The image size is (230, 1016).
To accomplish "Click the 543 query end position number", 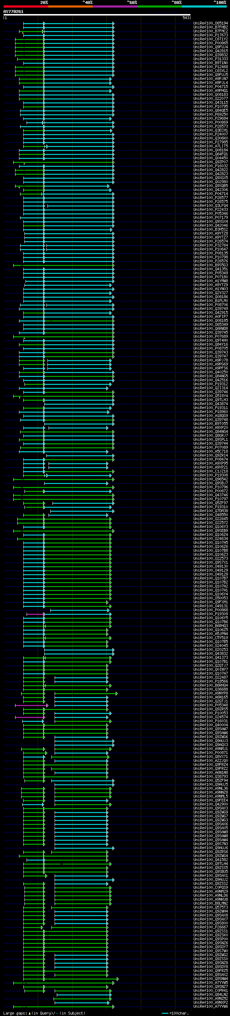I will click(x=186, y=18).
